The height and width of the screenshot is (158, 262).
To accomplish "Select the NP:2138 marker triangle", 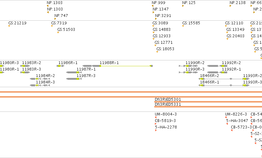I will pyautogui.click(x=230, y=6).
